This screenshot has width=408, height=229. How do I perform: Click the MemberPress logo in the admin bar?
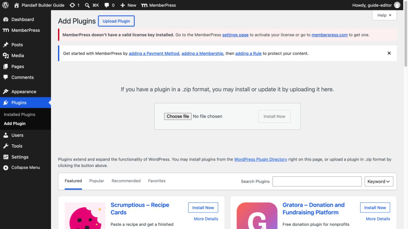click(144, 5)
